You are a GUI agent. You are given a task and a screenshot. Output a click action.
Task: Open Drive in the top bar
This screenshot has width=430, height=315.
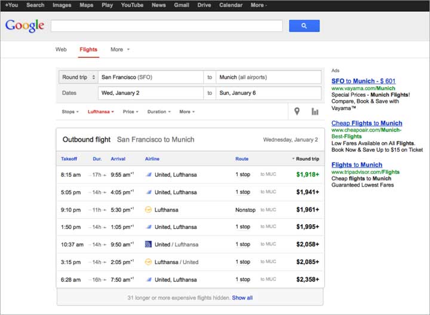tap(204, 5)
